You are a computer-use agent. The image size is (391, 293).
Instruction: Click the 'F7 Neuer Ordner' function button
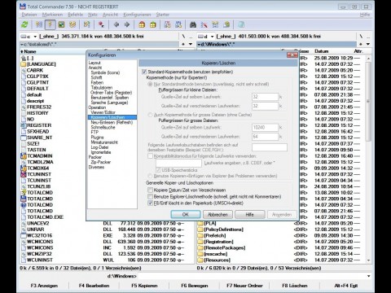(244, 286)
